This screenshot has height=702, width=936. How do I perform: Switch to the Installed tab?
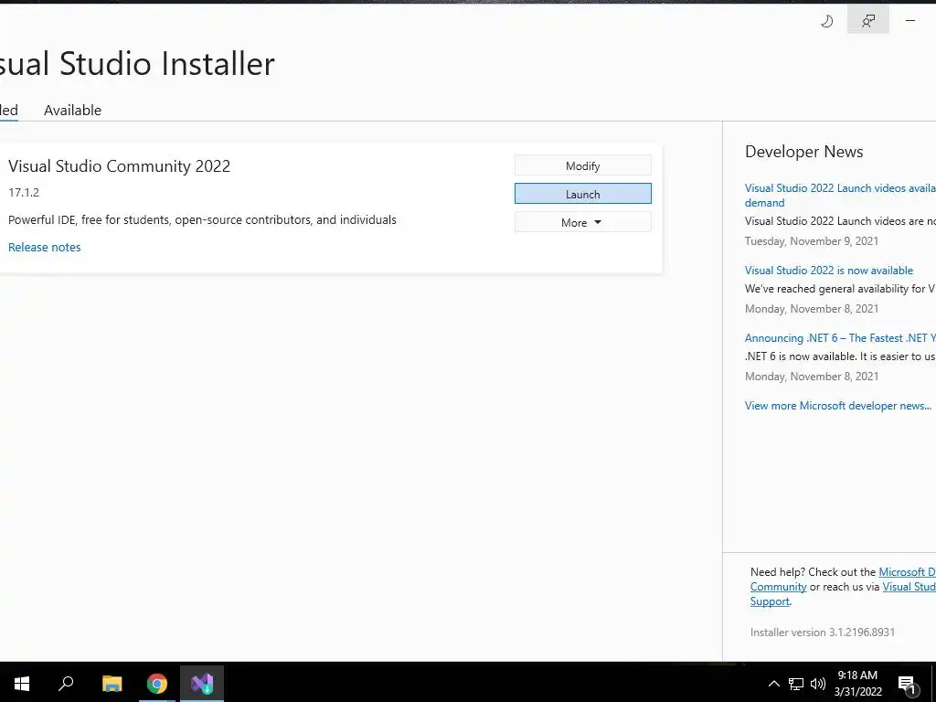[8, 111]
